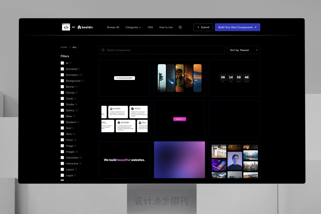Expand the Categories dropdown menu
Image resolution: width=321 pixels, height=214 pixels.
[133, 27]
